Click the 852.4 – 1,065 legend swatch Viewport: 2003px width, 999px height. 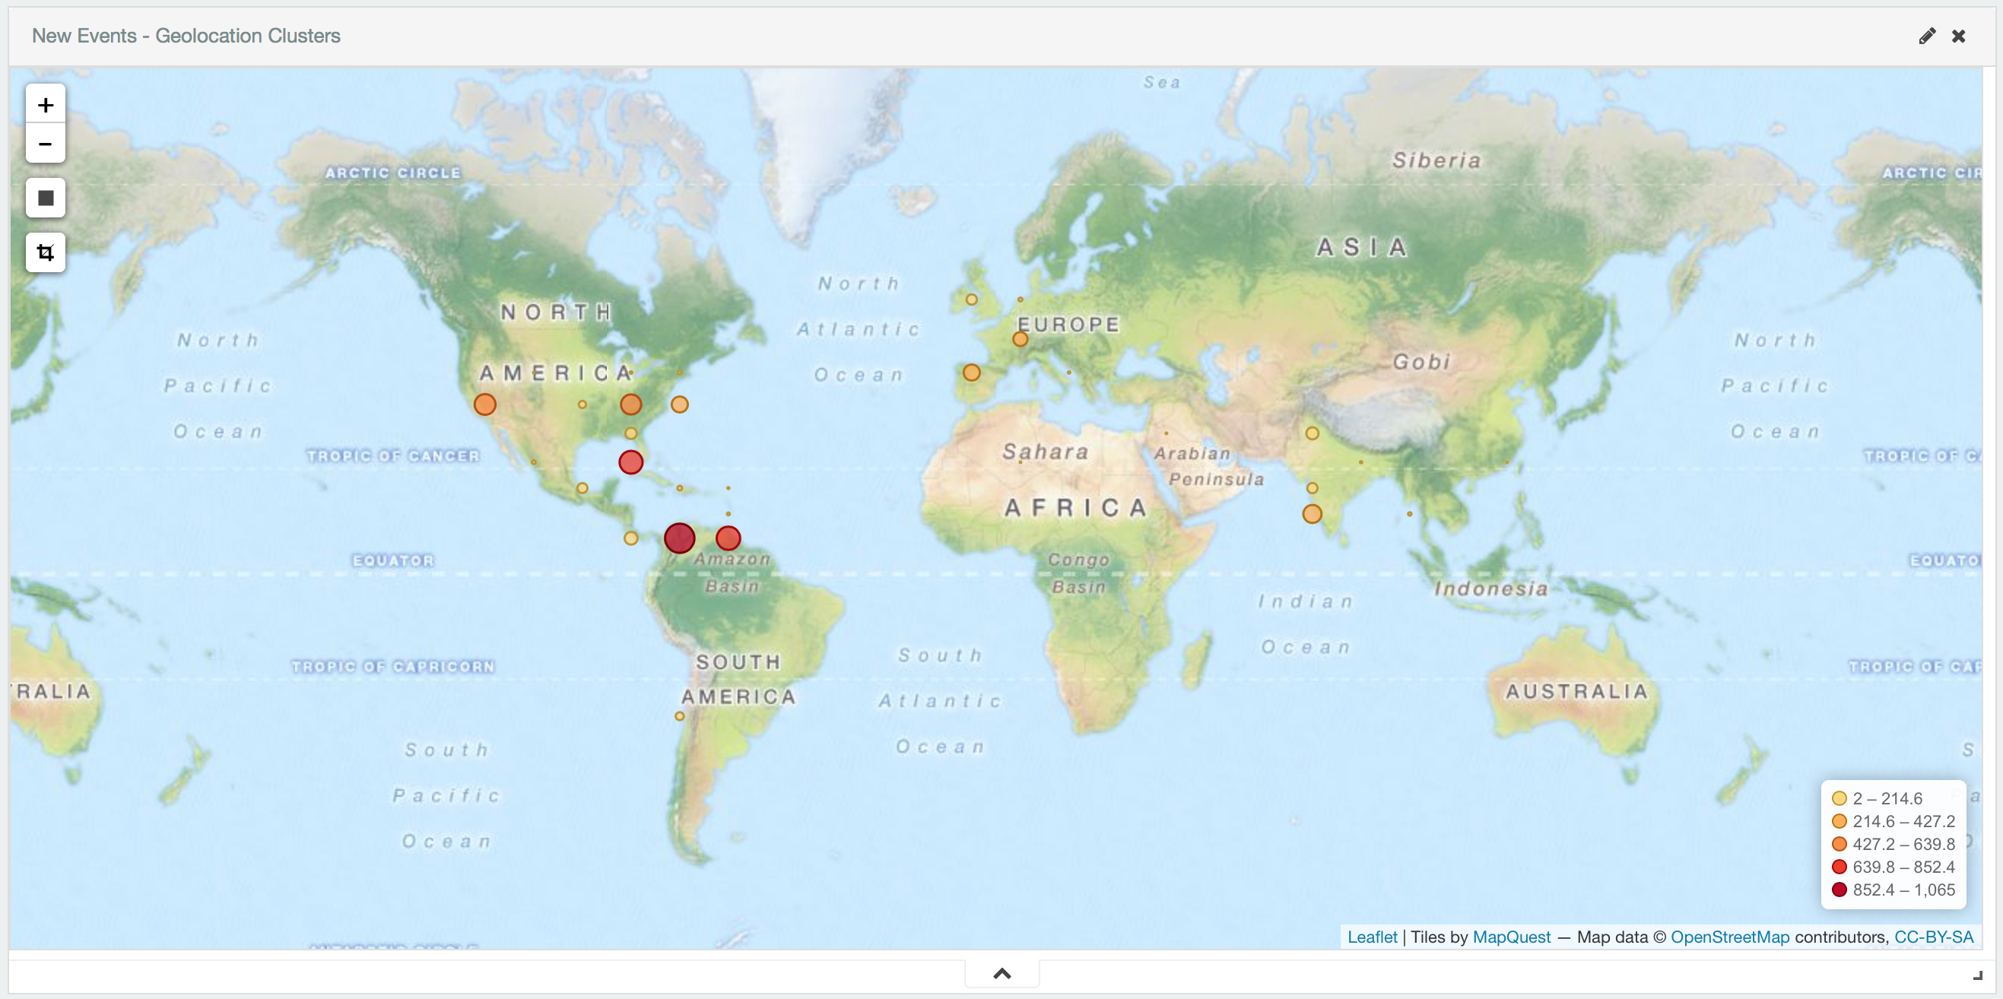click(x=1839, y=890)
